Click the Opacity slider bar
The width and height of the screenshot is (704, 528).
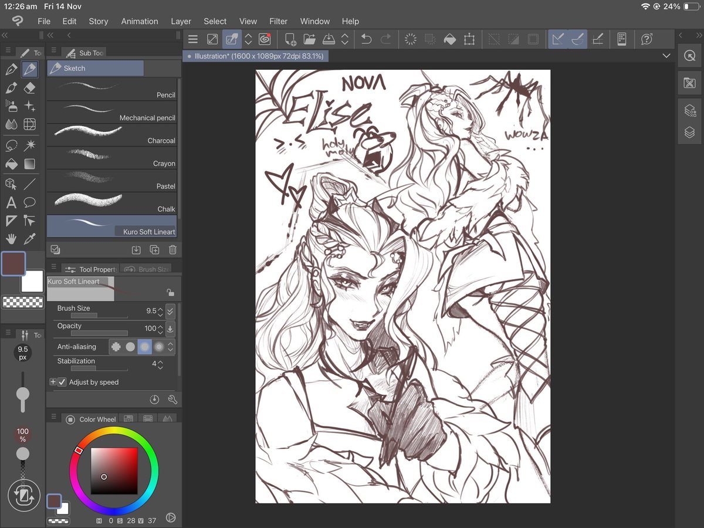click(x=98, y=333)
